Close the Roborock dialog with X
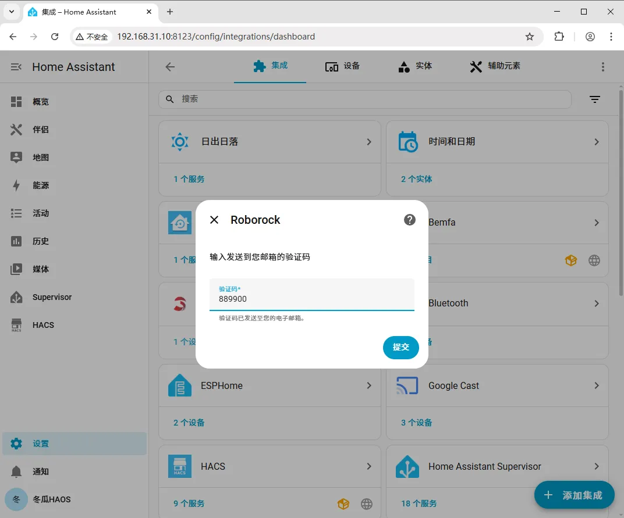624x518 pixels. tap(214, 220)
